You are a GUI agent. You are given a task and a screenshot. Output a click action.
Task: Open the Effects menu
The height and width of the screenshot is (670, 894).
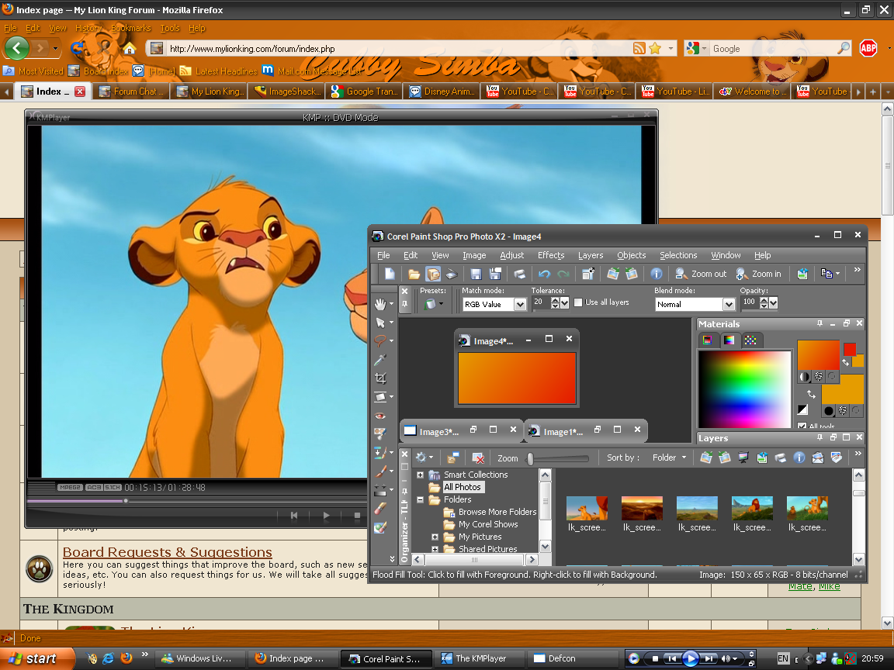551,255
